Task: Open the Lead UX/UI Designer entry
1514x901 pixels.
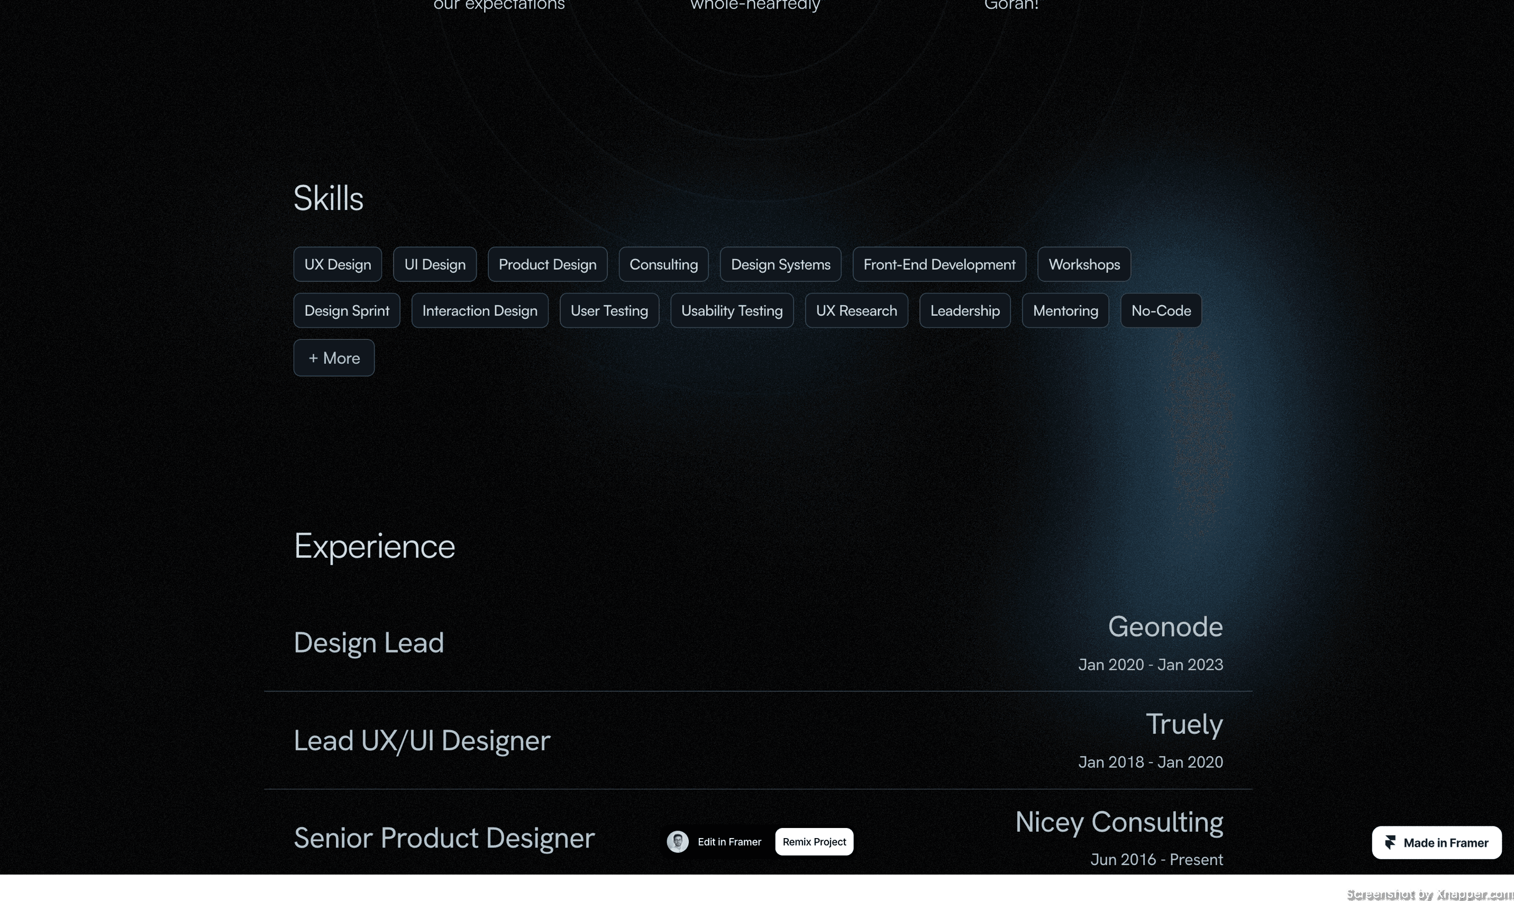Action: point(422,740)
